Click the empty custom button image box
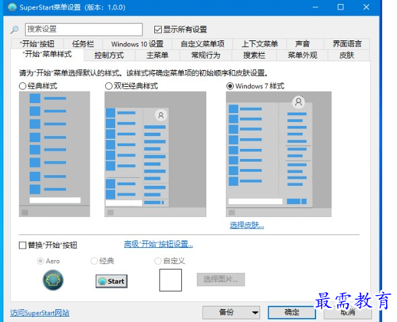 [171, 280]
